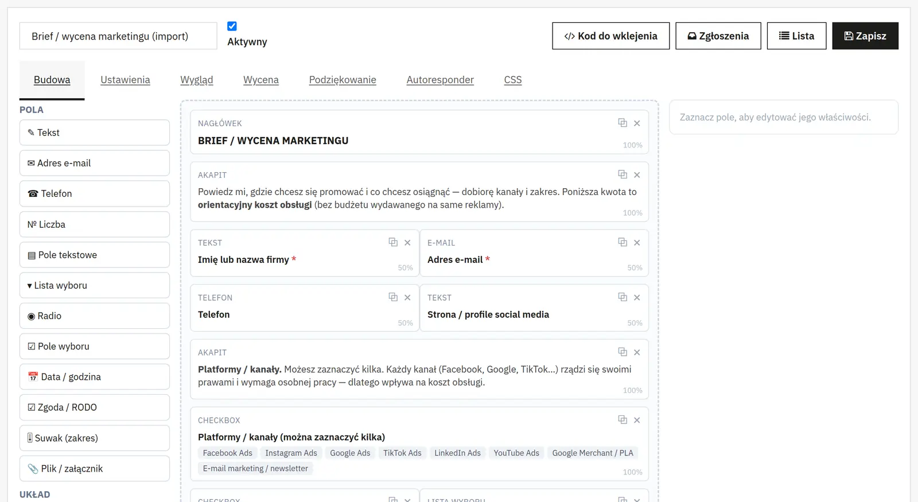Screen dimensions: 918x502
Task: Add a Liczba number field
Action: [95, 224]
